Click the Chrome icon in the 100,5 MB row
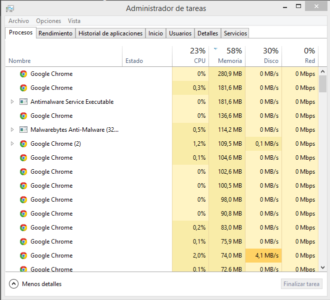 [23, 186]
